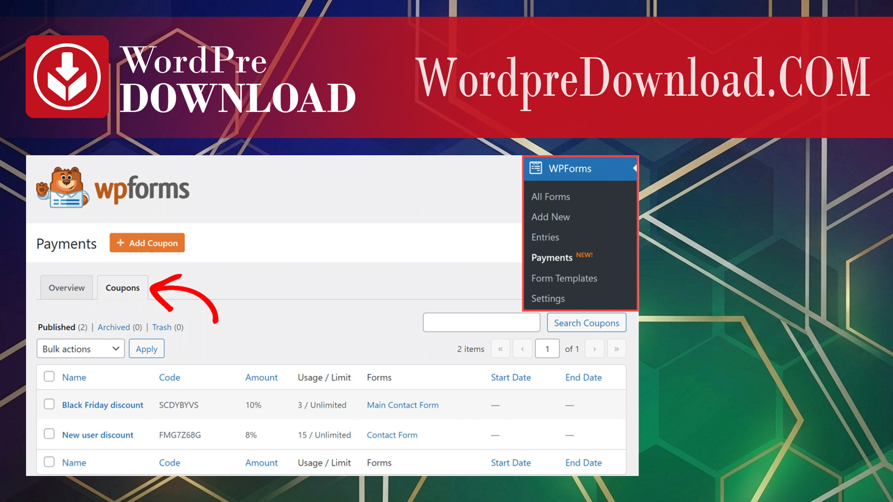Go to next page of coupons

(x=594, y=349)
